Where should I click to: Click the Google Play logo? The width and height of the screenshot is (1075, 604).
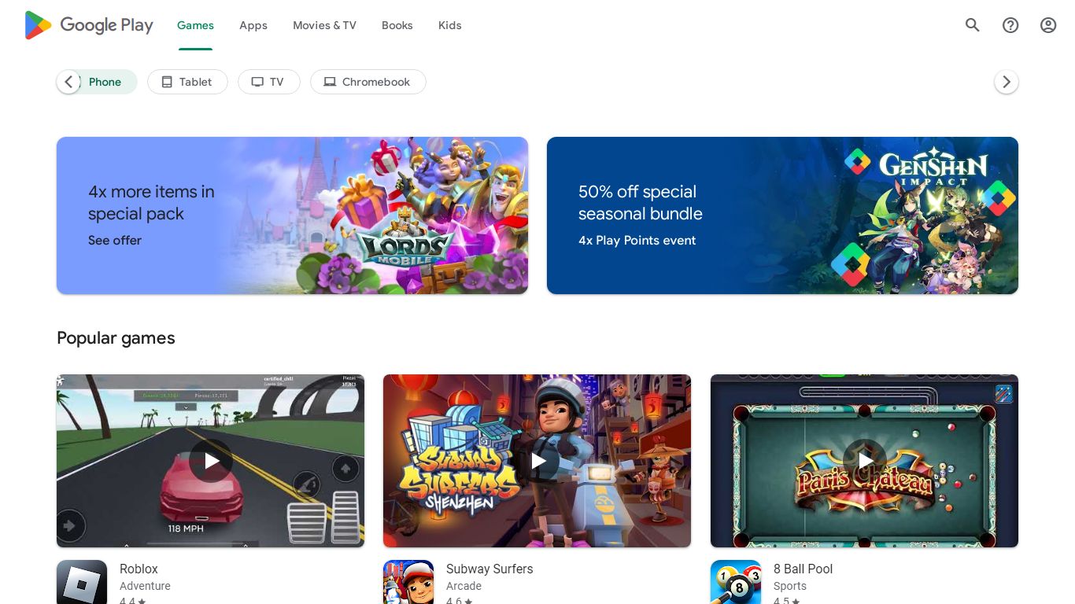[89, 25]
